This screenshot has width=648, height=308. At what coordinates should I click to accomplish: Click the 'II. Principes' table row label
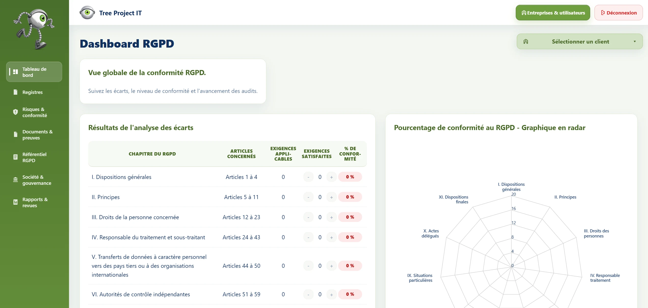pos(105,197)
